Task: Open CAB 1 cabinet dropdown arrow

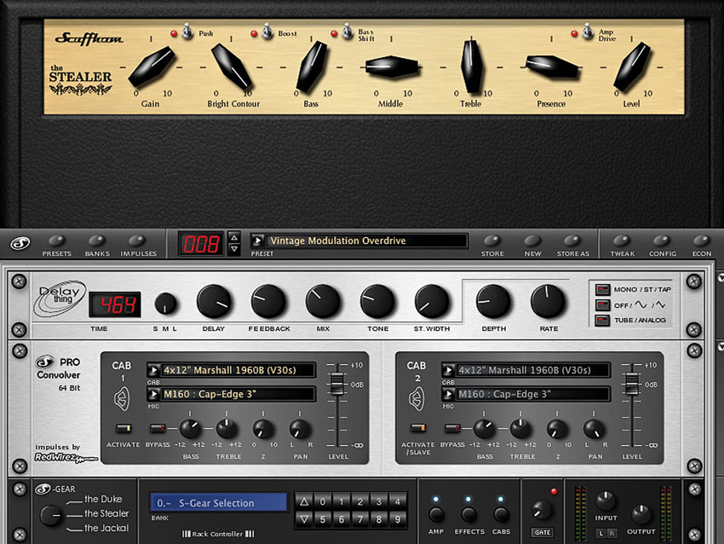Action: click(153, 370)
